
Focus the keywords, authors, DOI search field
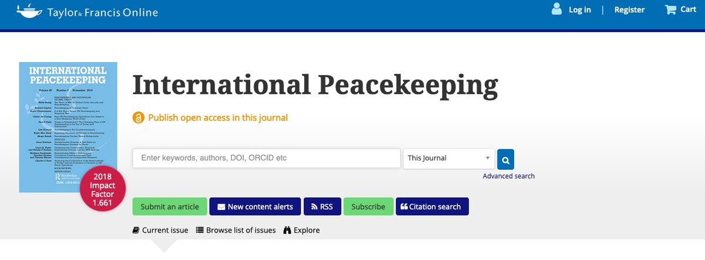point(267,158)
